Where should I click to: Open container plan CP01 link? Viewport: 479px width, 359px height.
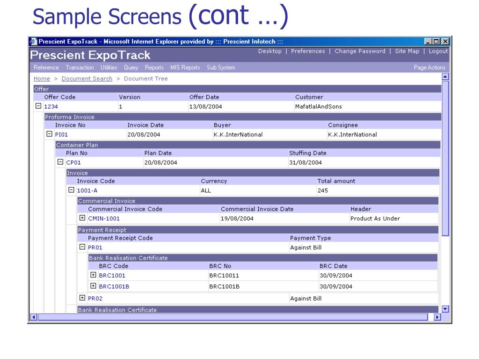tap(73, 163)
